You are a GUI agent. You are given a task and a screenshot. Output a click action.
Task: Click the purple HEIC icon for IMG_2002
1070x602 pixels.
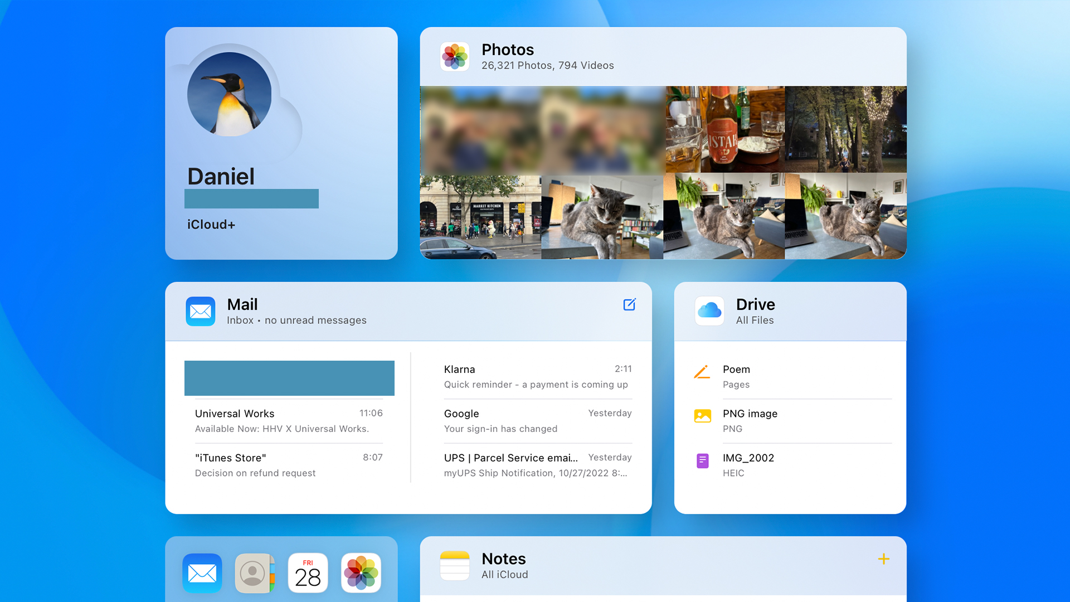702,460
